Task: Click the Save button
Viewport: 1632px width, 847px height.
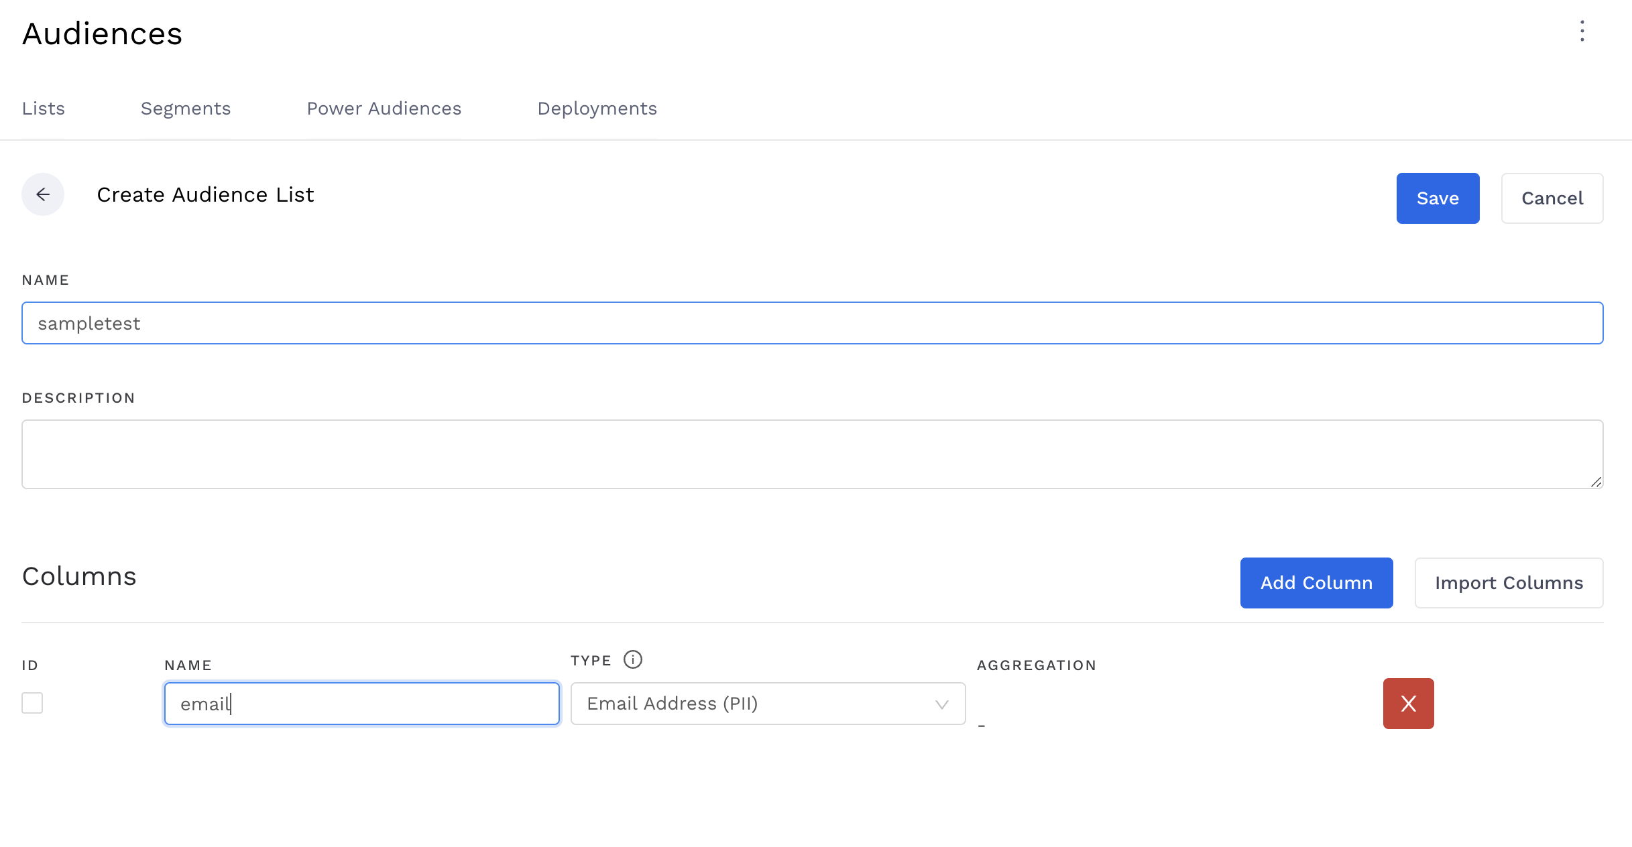Action: 1438,198
